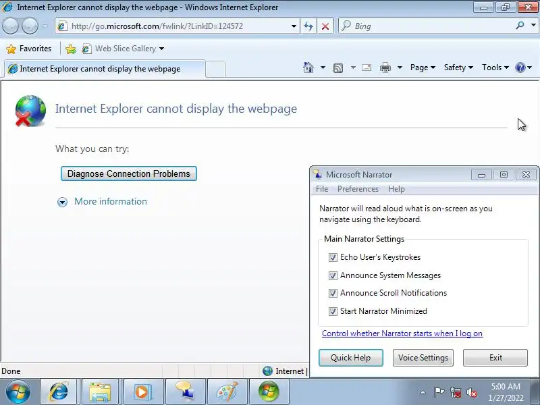This screenshot has height=405, width=540.
Task: Click the Home icon in command bar
Action: [308, 67]
